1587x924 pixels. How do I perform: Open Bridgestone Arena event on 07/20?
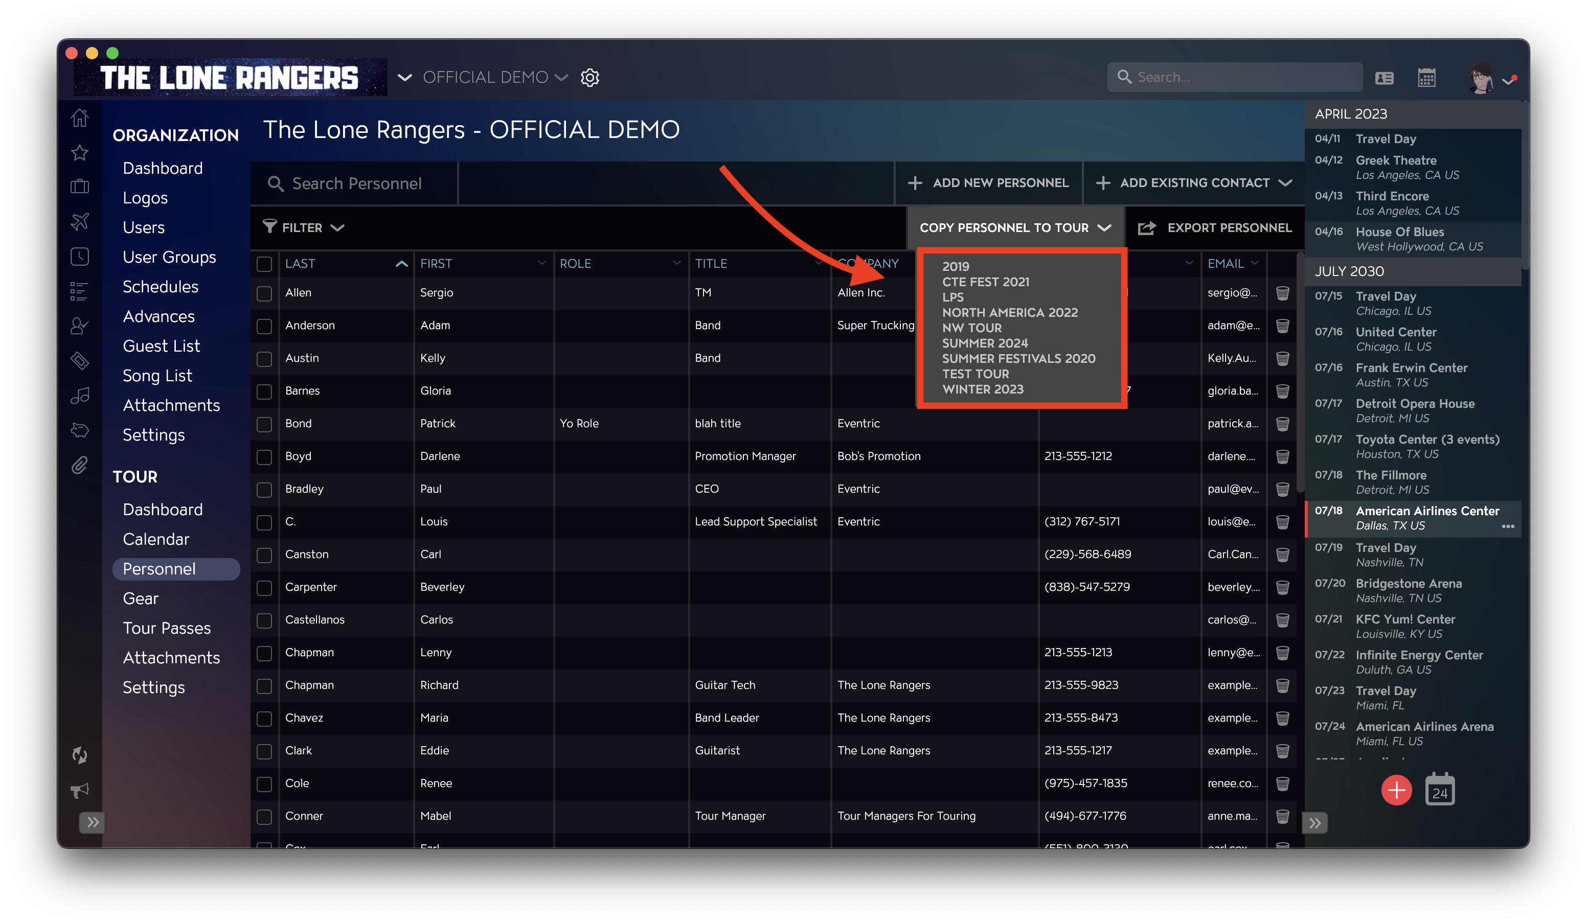[x=1413, y=590]
